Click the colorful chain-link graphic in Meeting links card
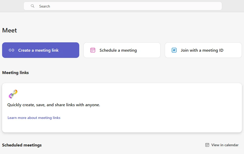 14,94
